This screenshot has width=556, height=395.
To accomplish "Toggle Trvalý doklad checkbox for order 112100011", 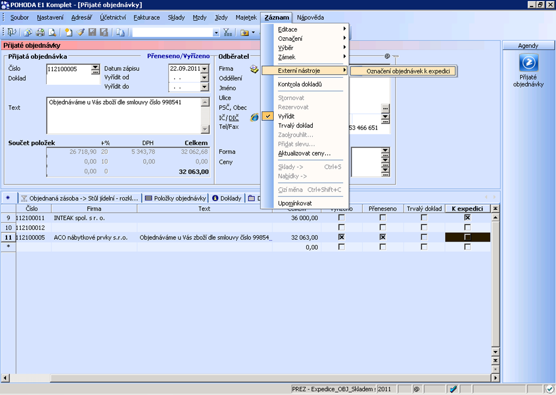I will [424, 218].
